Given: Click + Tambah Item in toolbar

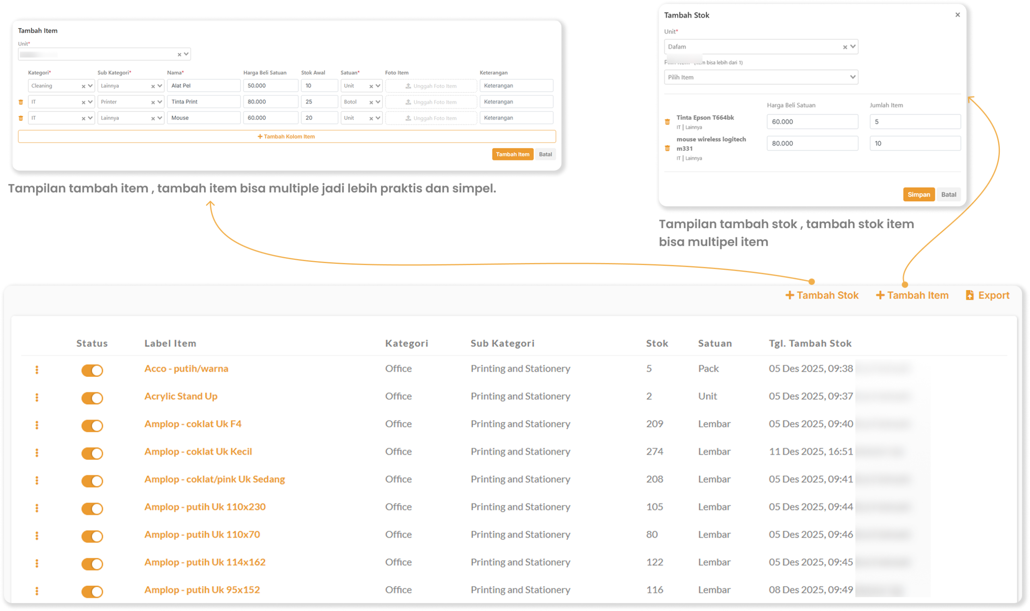Looking at the screenshot, I should (x=912, y=295).
